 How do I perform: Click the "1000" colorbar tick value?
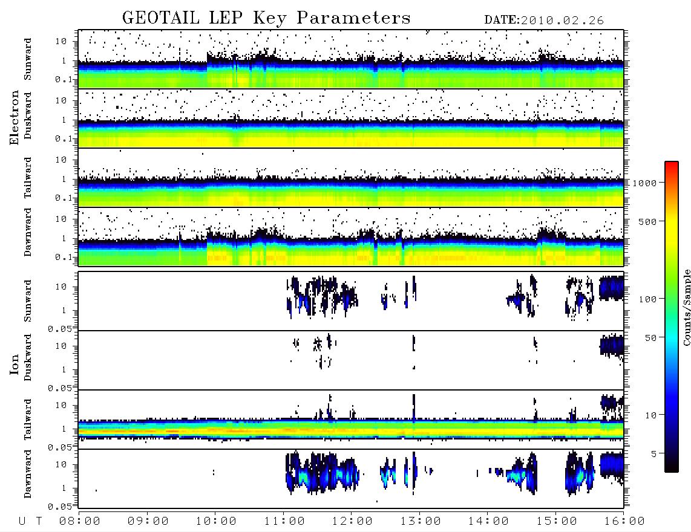[x=645, y=183]
